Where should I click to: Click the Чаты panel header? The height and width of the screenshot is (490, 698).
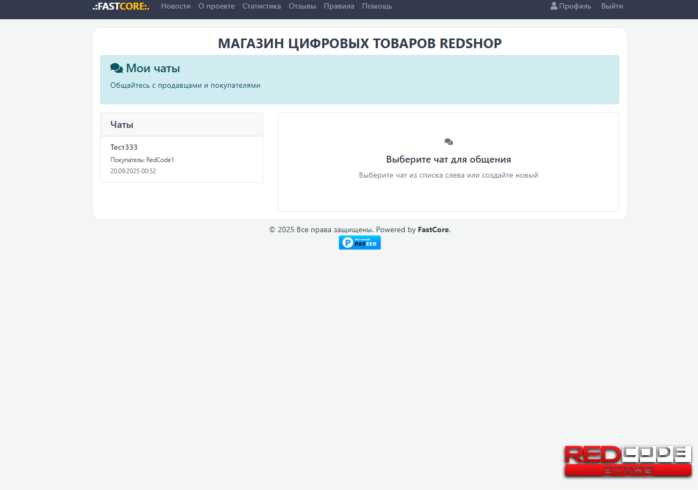click(x=181, y=125)
